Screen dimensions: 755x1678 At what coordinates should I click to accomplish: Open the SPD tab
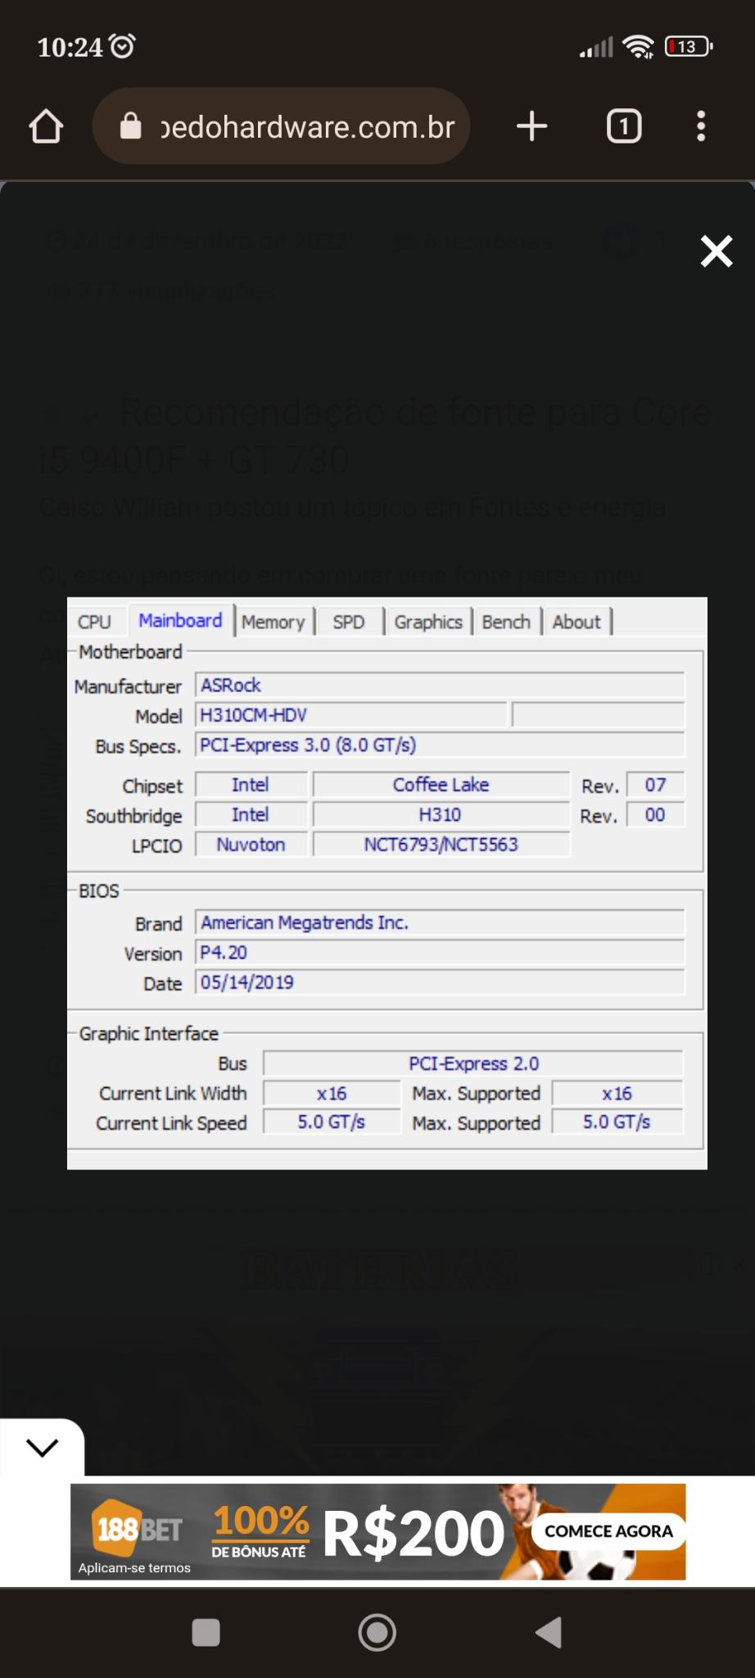349,622
